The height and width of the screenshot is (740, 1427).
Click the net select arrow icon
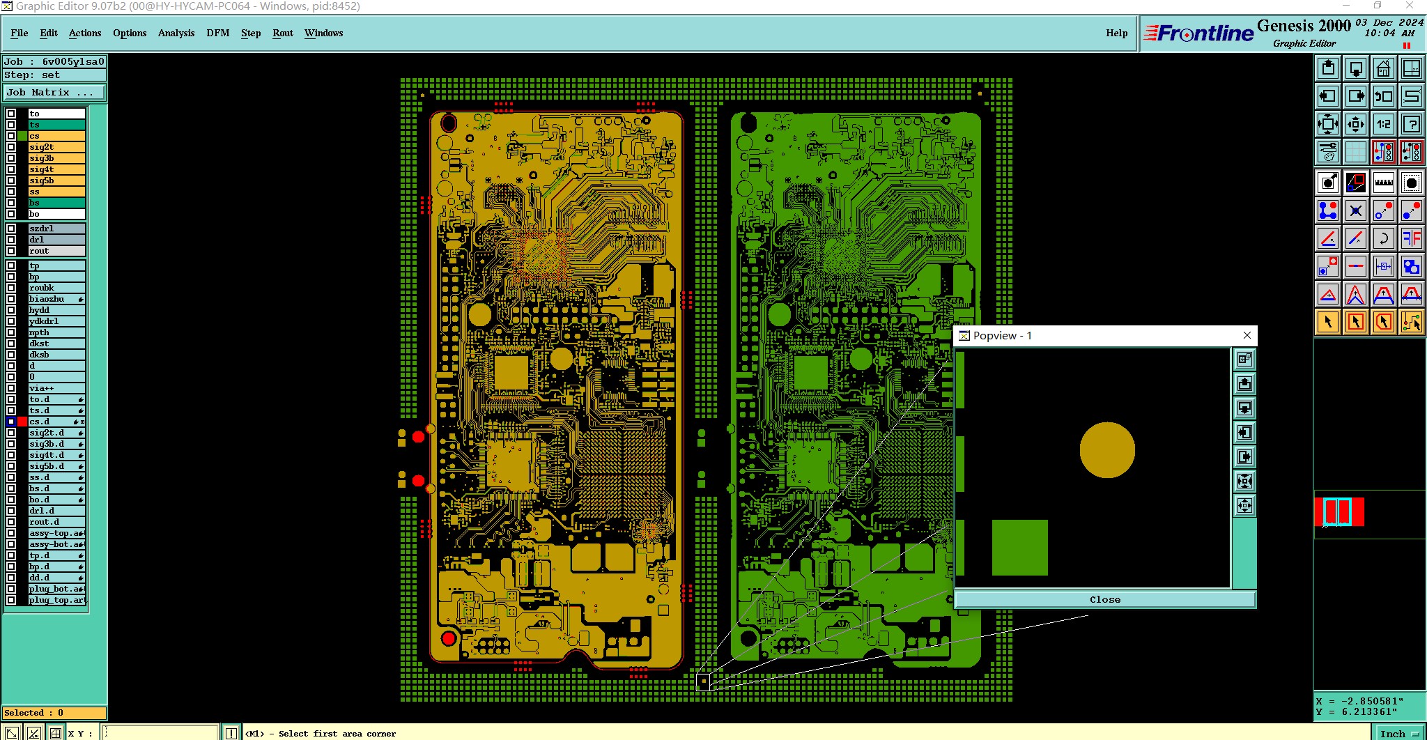tap(1412, 322)
